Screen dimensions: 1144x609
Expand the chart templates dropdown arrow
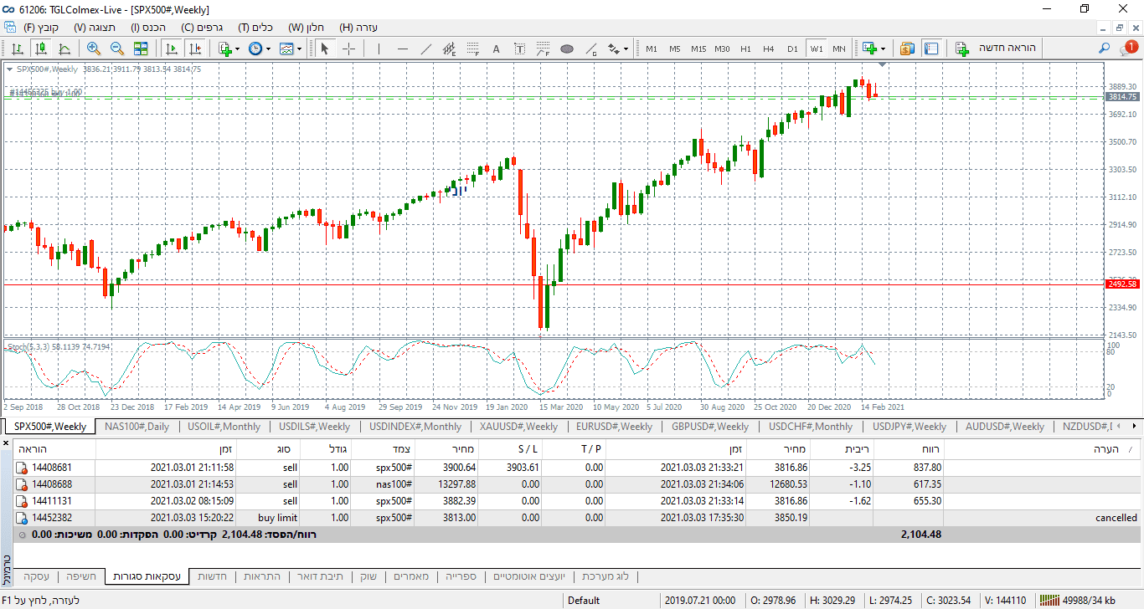click(299, 49)
